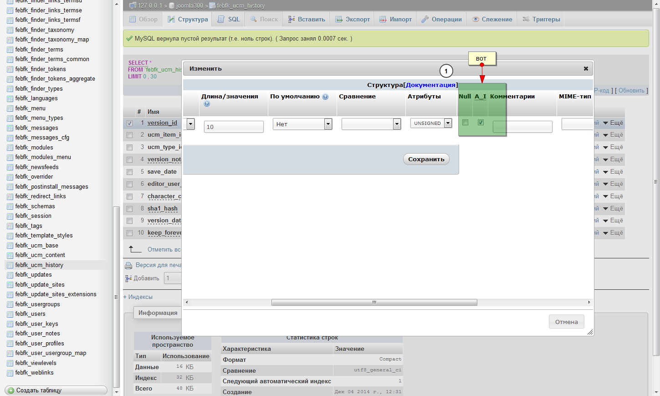The width and height of the screenshot is (660, 396).
Task: Tick the checkbox for row 2 ucm_item
Action: coord(130,135)
